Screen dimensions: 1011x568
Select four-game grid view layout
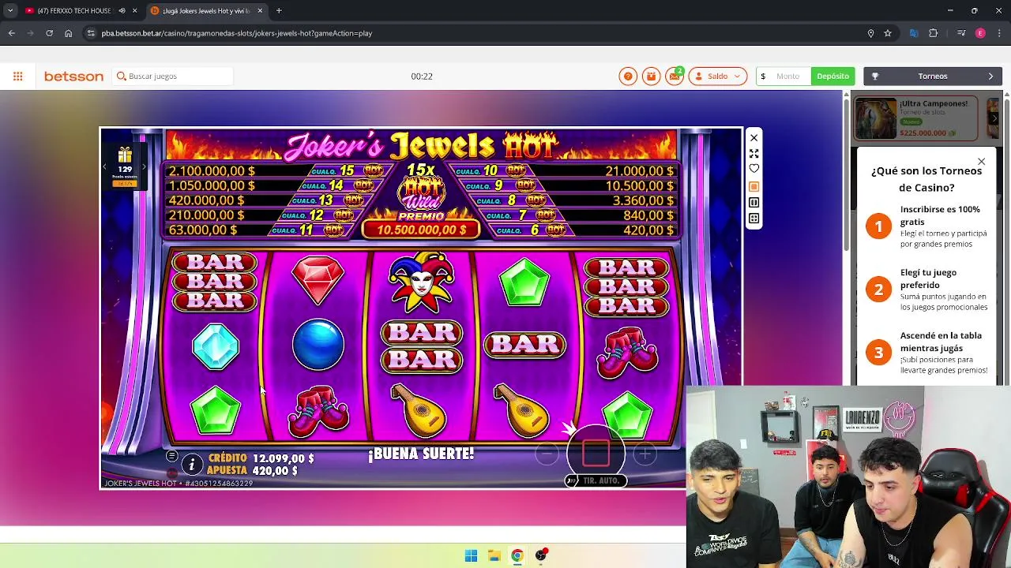coord(754,219)
